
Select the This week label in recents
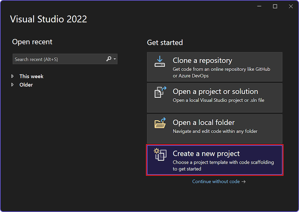[x=31, y=76]
